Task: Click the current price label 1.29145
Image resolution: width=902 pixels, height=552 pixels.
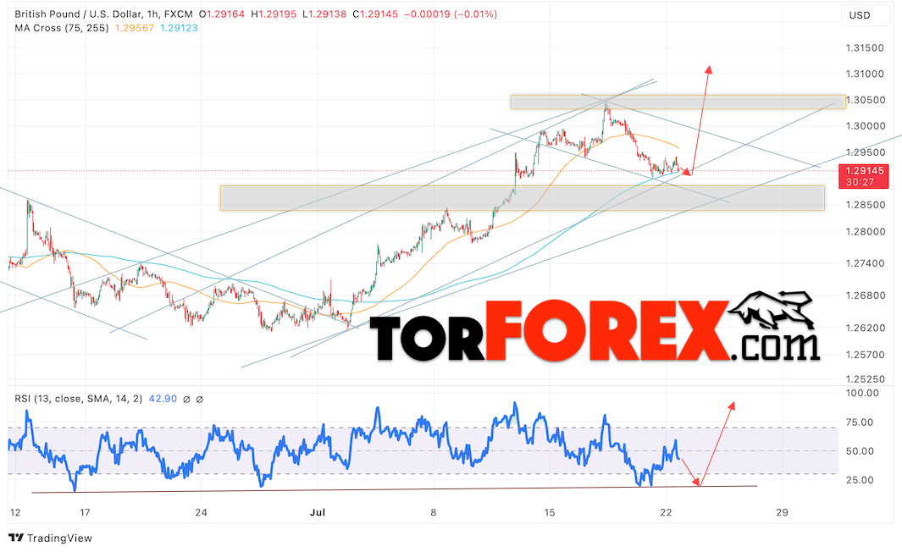Action: pos(865,171)
